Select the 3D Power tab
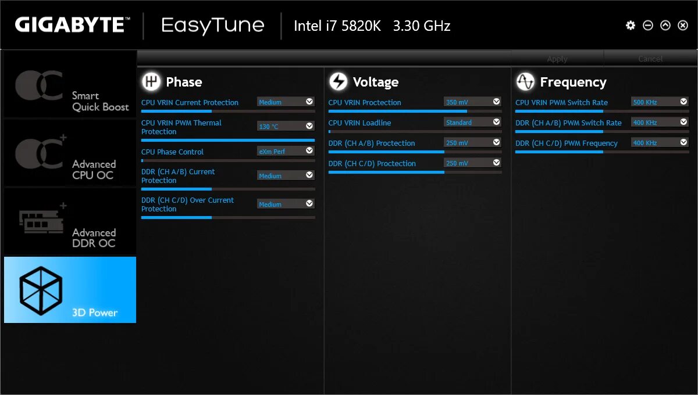This screenshot has height=395, width=698. (70, 290)
